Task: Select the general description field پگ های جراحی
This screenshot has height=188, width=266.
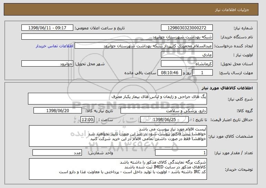Action: tap(117, 99)
